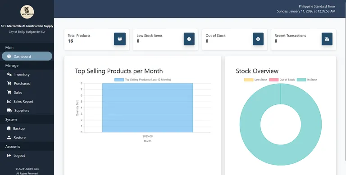Click the Total Products value 16
Viewport: 346px width, 175px height.
[70, 41]
